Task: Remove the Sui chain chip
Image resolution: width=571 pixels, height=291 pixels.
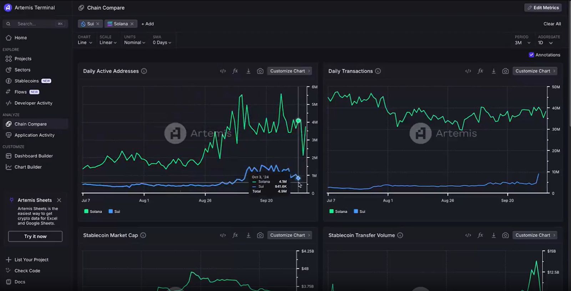Action: click(x=98, y=24)
